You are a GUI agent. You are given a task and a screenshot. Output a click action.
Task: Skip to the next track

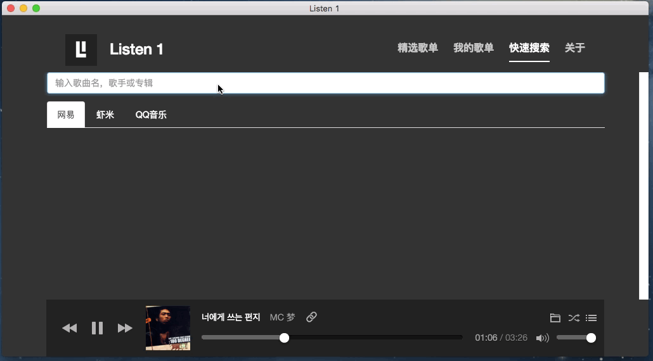125,328
